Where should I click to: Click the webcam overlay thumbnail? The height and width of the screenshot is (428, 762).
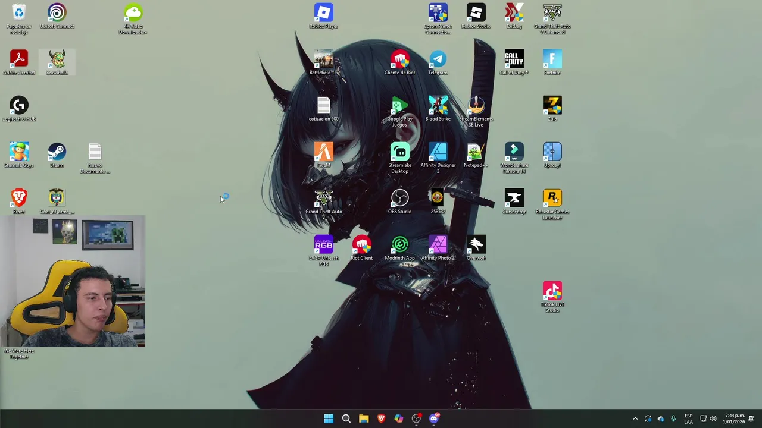[73, 281]
